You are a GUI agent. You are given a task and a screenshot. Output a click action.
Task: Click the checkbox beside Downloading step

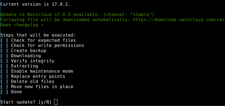4,56
